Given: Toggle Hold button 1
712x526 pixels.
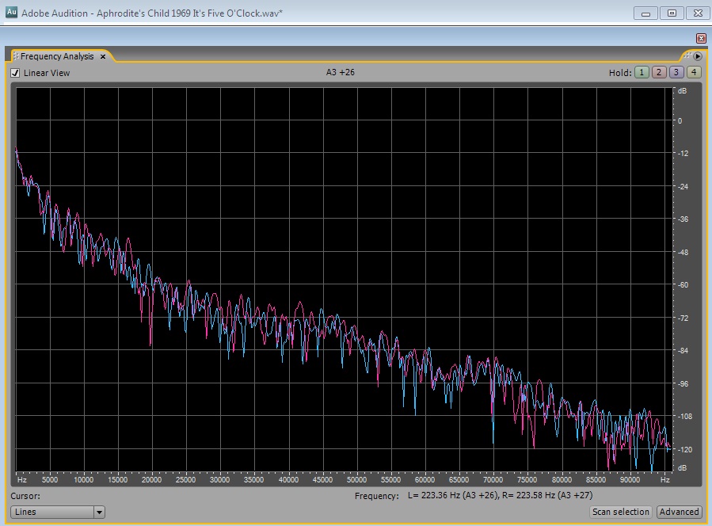Looking at the screenshot, I should point(640,72).
